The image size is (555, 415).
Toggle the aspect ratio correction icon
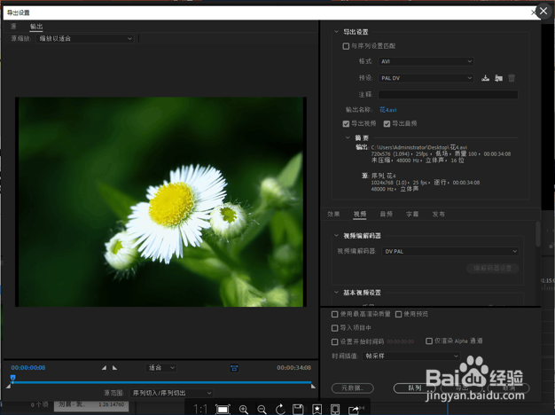(x=234, y=367)
